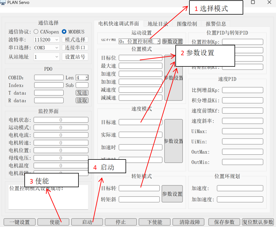This screenshot has width=276, height=227.
Task: Click the 发送 button in PDO
Action: [82, 93]
